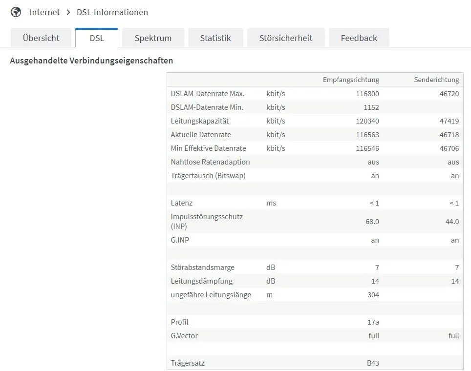Screen dimensions: 471x371
Task: Open the Spektrum tab
Action: pos(153,38)
